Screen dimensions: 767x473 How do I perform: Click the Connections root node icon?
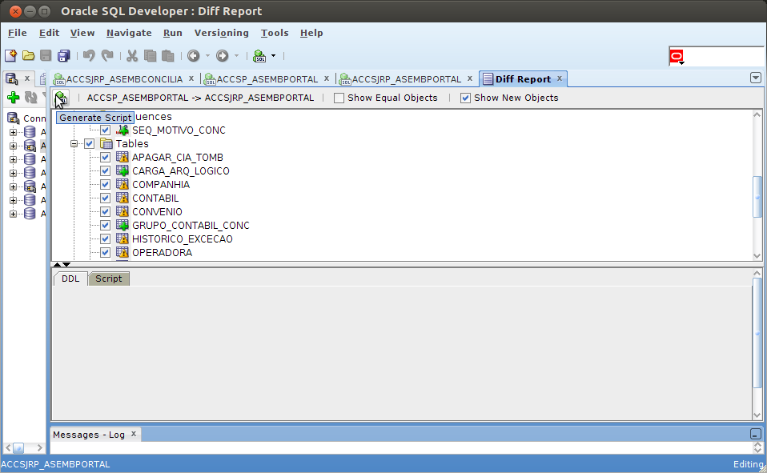pos(13,118)
